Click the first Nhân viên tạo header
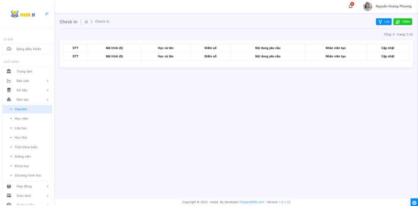This screenshot has height=206, width=418. (x=336, y=48)
